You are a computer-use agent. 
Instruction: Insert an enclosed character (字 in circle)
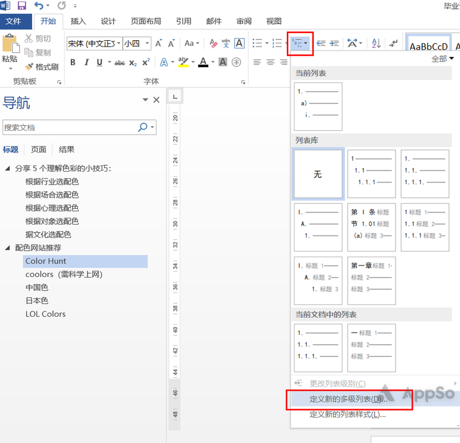236,62
